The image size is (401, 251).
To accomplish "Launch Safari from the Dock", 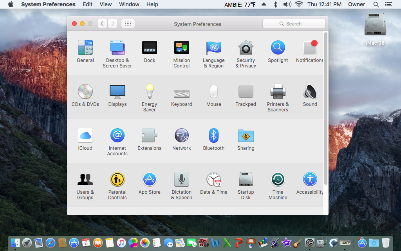I will pos(51,242).
